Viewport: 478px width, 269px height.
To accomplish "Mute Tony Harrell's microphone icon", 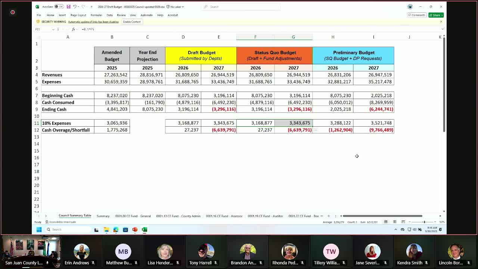I will (x=215, y=263).
